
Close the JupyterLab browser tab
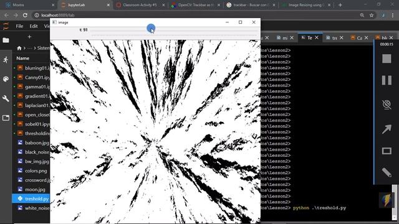click(x=108, y=5)
